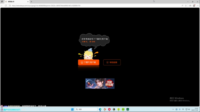Add page to favorites star icon
The image size is (200, 112).
(186, 5)
